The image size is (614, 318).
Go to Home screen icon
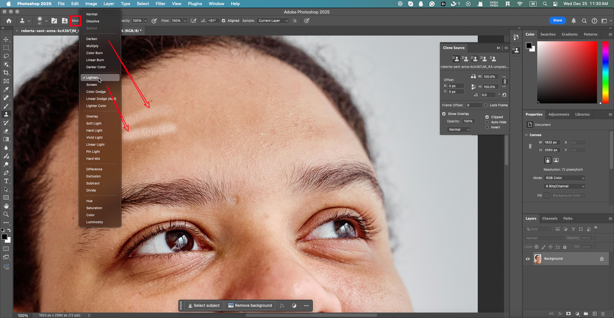(x=9, y=21)
